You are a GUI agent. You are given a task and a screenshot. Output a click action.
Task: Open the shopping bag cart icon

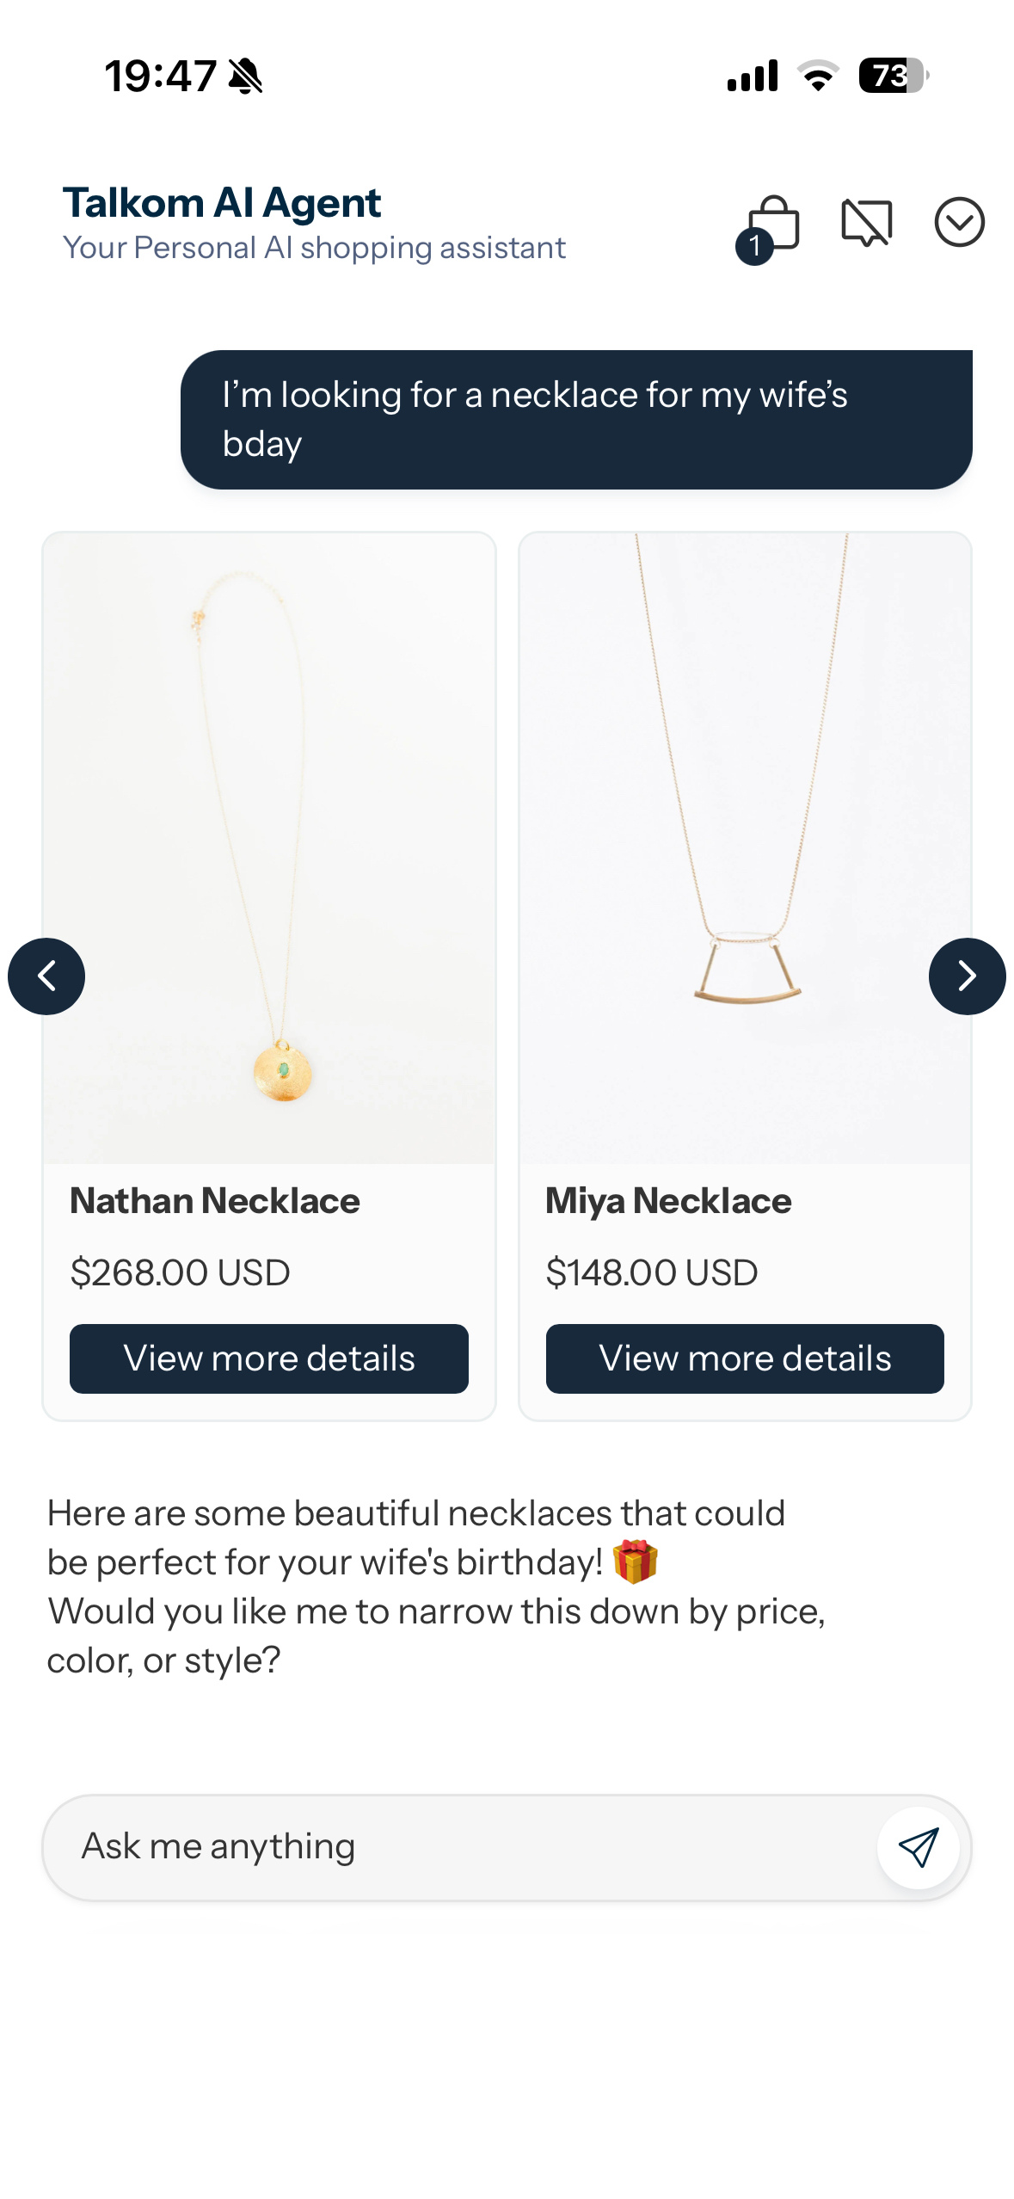(x=775, y=223)
